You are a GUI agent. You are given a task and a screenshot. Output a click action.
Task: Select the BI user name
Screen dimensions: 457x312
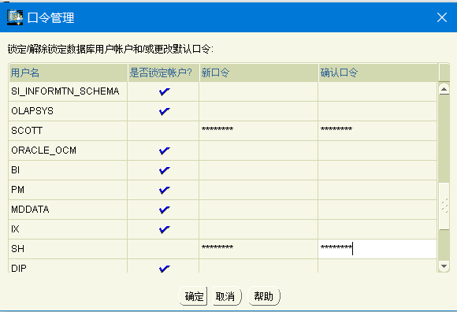pos(16,170)
